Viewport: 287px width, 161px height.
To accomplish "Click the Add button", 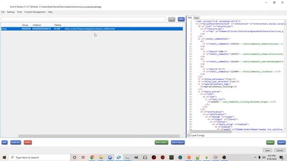I will click(4, 142).
